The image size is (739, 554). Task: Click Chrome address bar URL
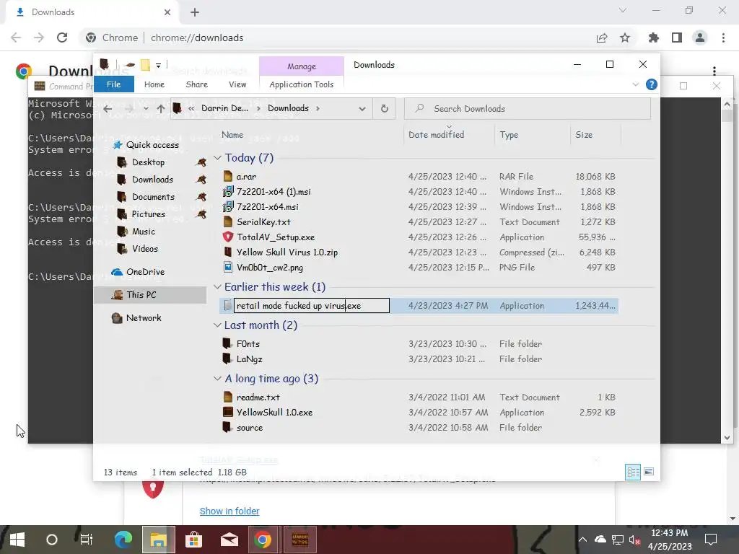tap(197, 38)
